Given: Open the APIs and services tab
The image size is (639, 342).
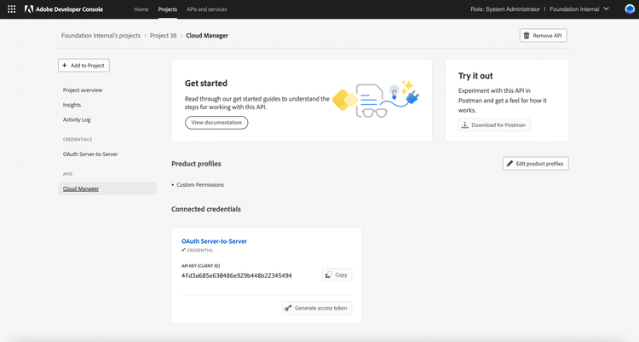Looking at the screenshot, I should coord(207,9).
